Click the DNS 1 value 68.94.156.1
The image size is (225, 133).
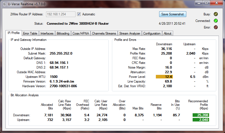(59, 63)
